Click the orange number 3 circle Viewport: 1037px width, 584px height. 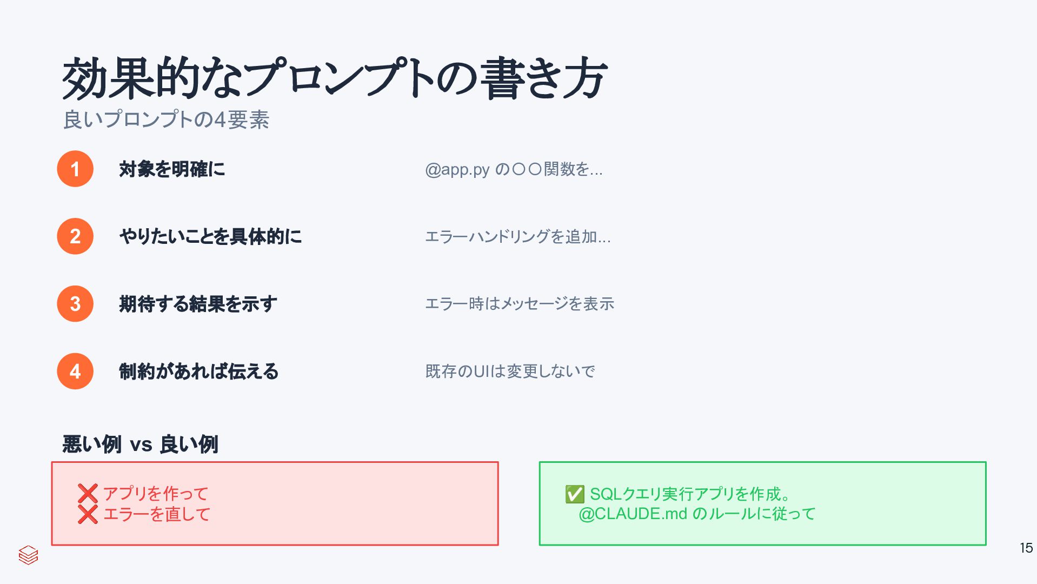point(75,304)
